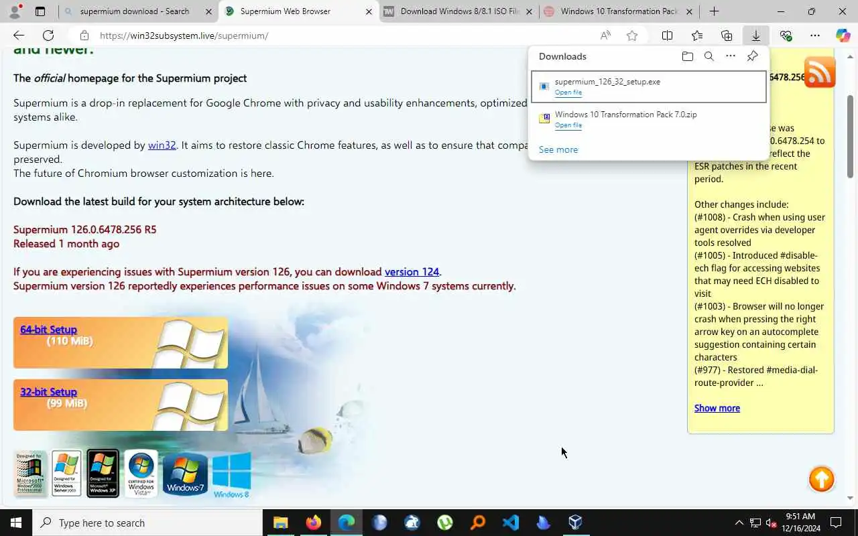Open uTorrent from the taskbar
Viewport: 858px width, 536px height.
[x=445, y=523]
